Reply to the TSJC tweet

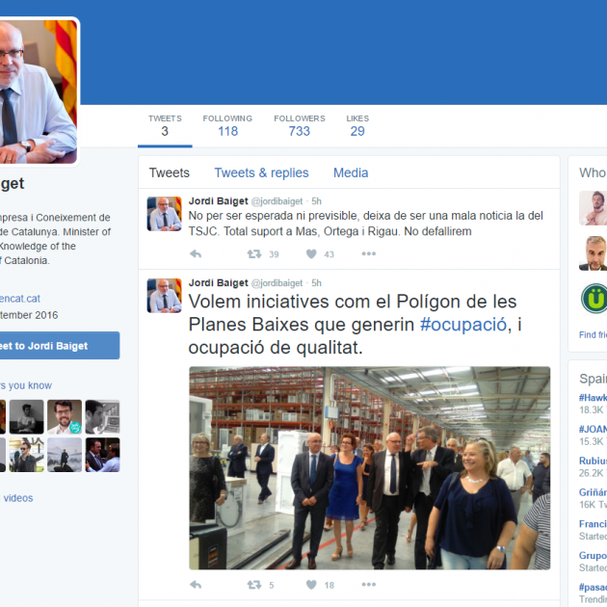click(196, 254)
